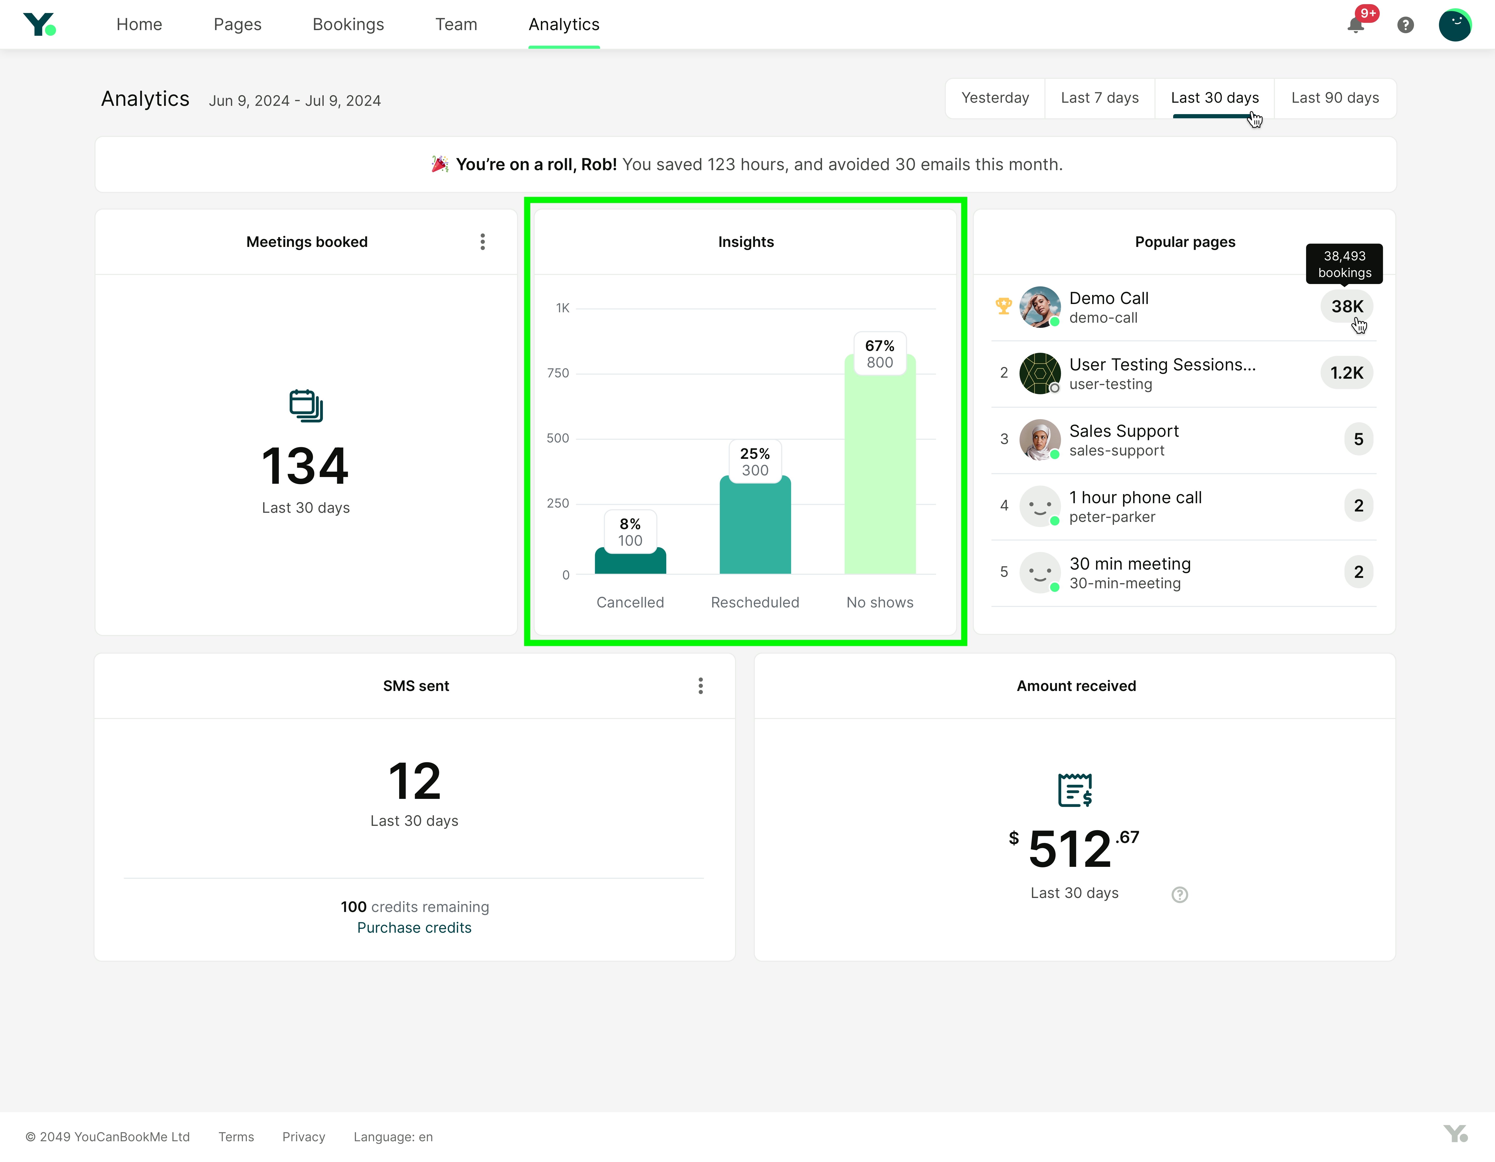This screenshot has width=1495, height=1162.
Task: Open SMS sent options menu
Action: pyautogui.click(x=700, y=686)
